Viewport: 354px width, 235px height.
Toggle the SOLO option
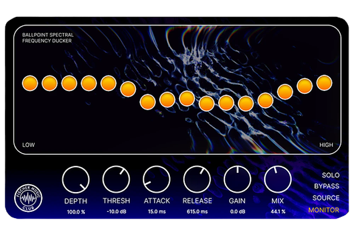(331, 175)
